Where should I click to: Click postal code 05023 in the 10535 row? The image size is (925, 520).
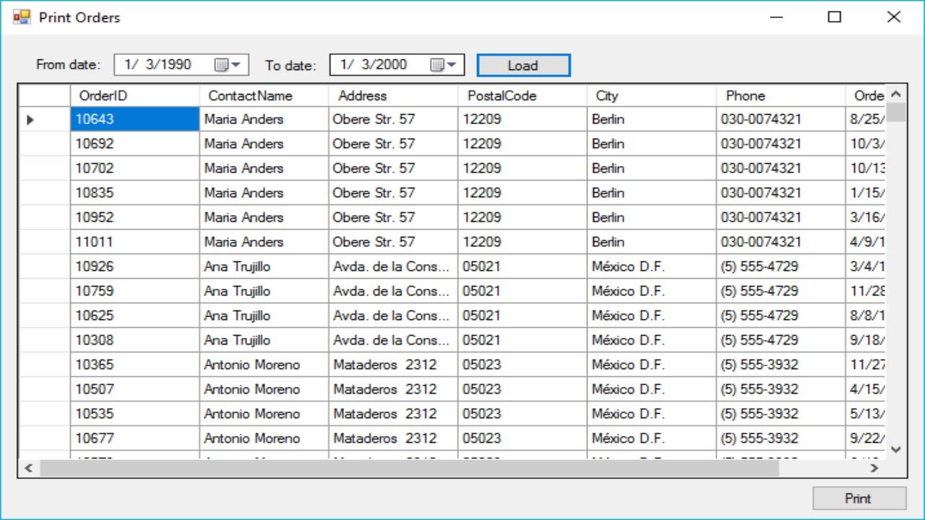pyautogui.click(x=522, y=414)
